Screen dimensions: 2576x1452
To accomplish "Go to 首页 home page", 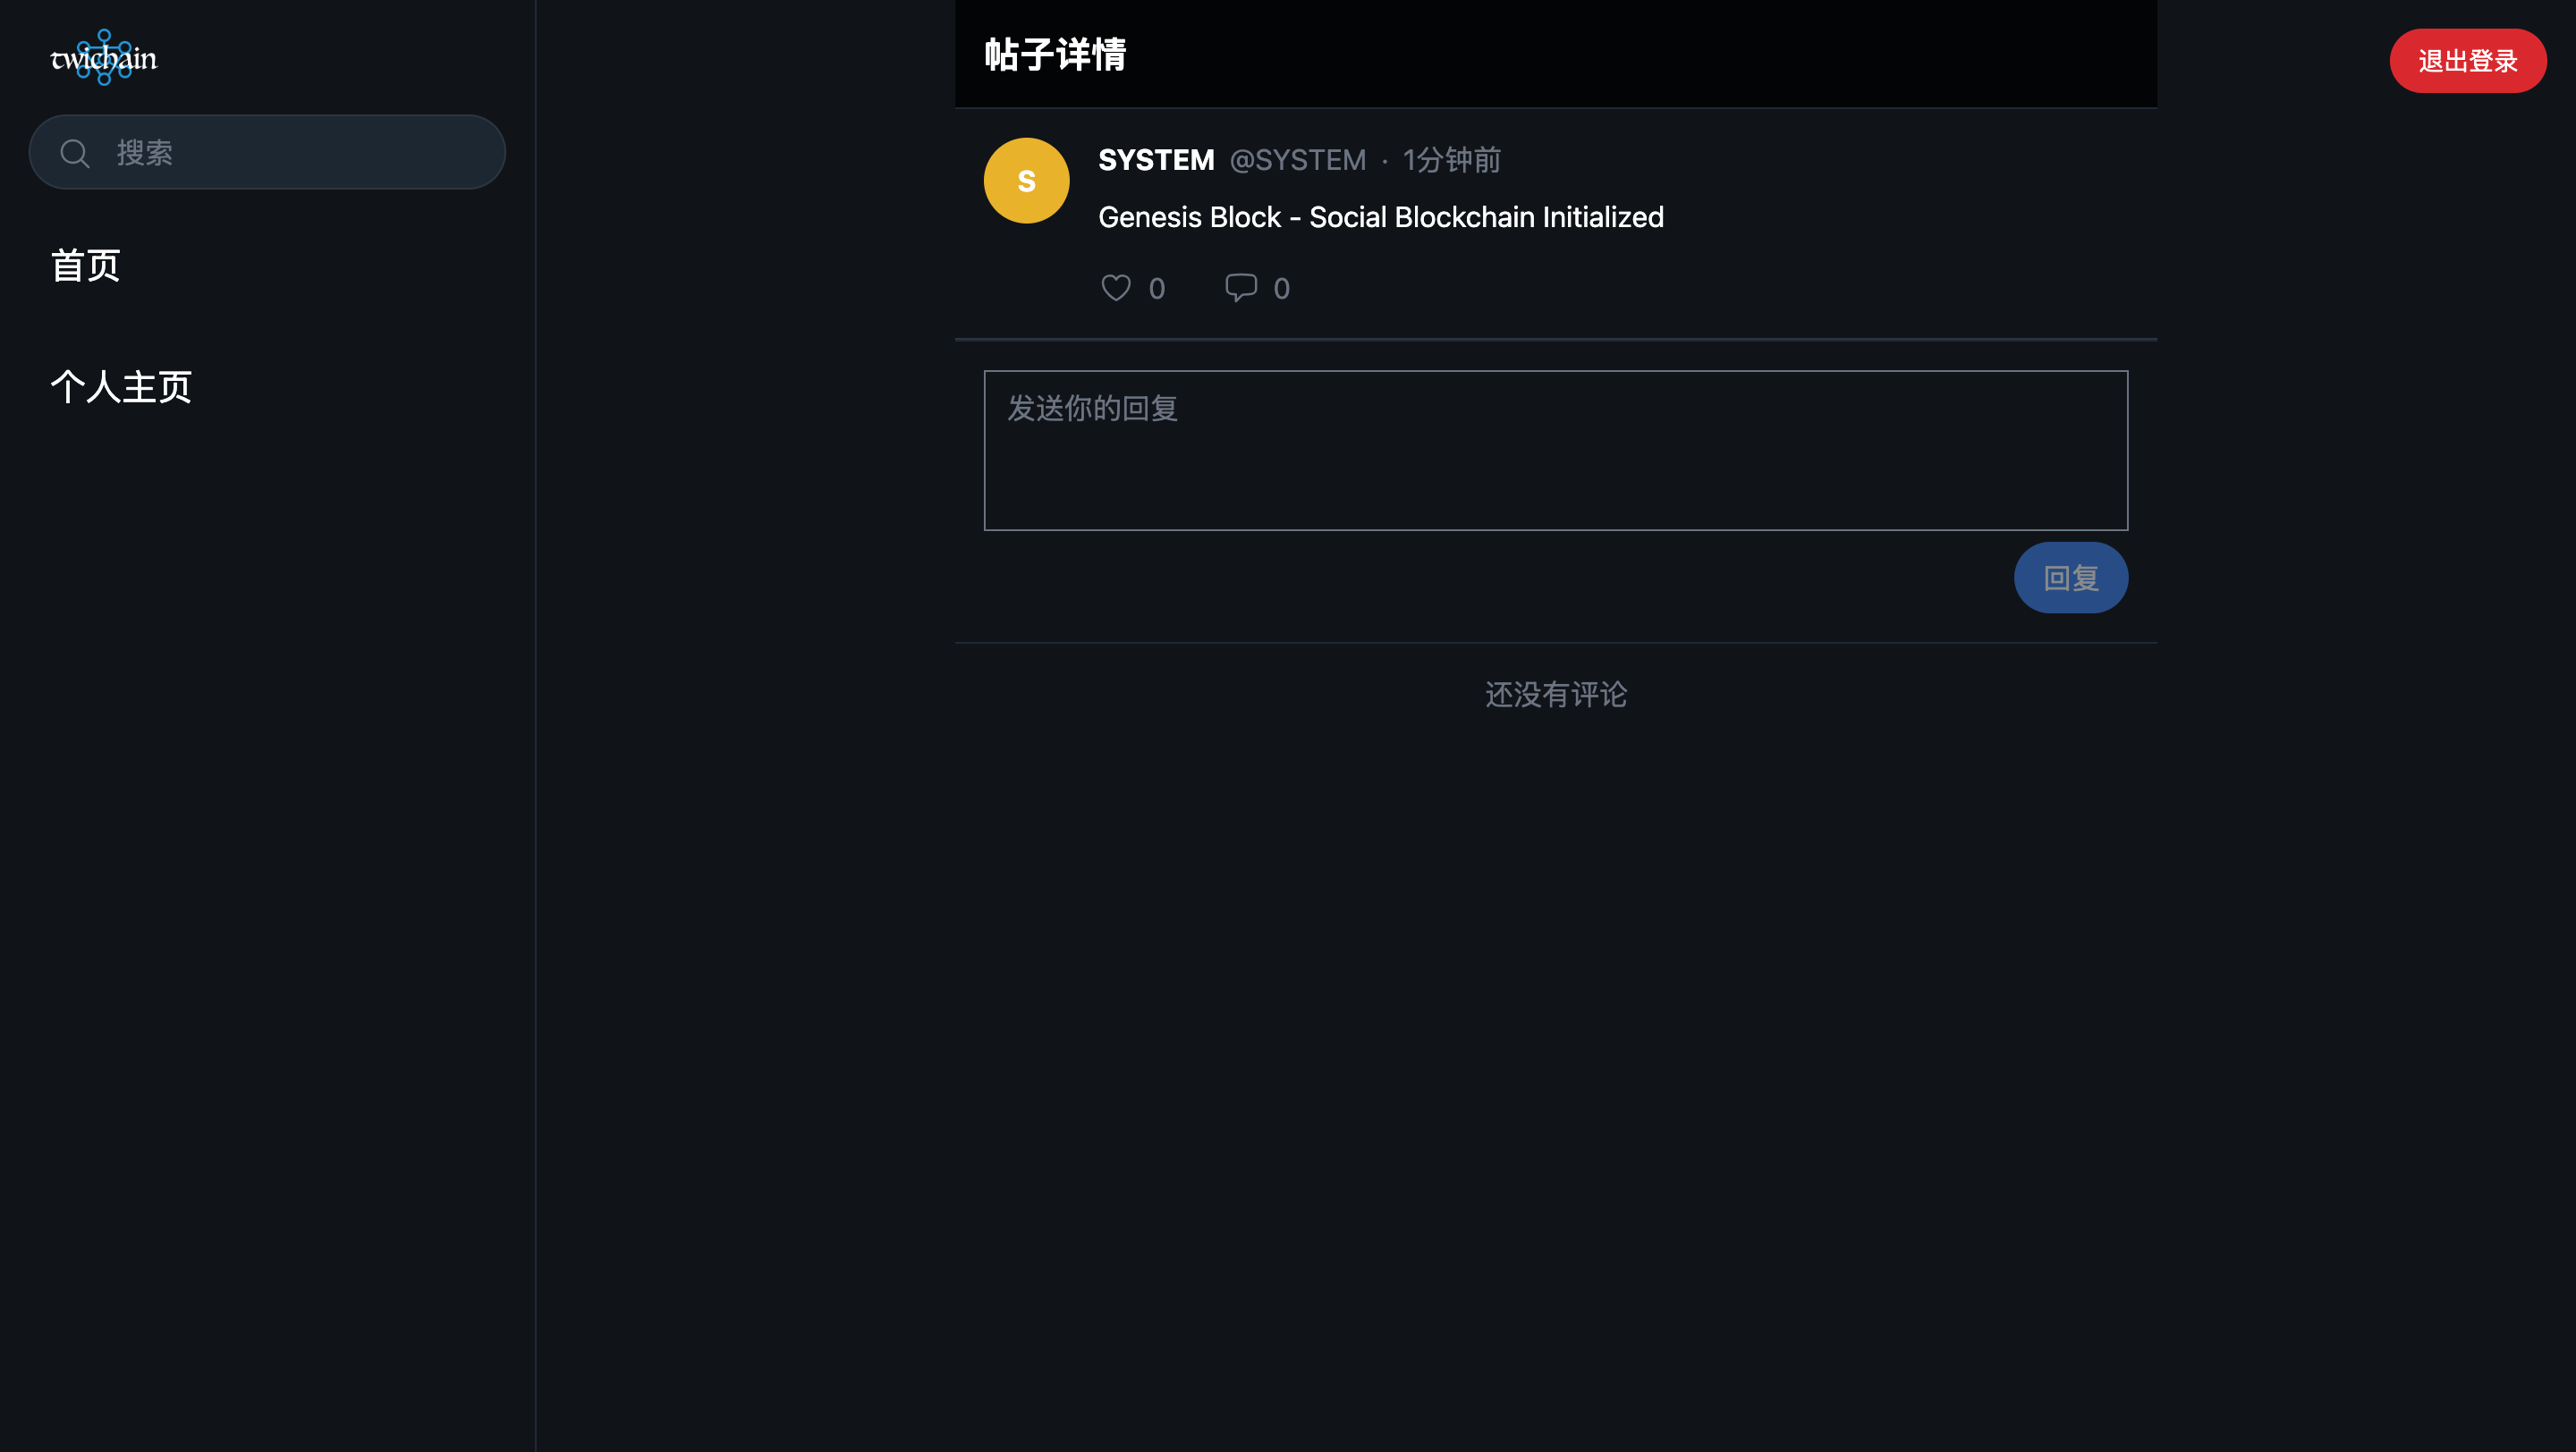I will click(x=86, y=266).
